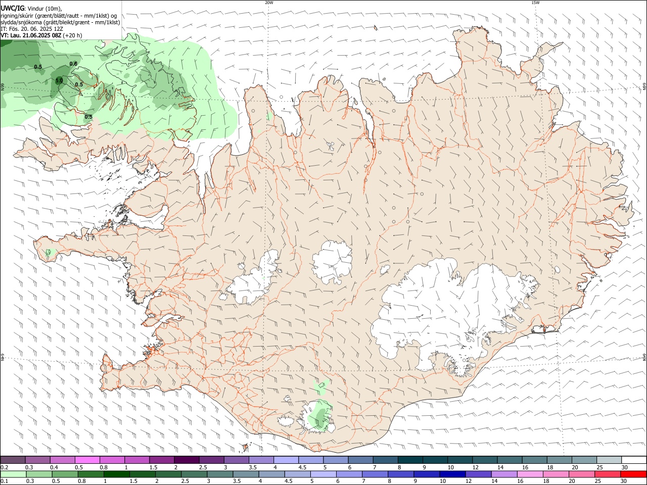The width and height of the screenshot is (647, 485).
Task: Click the violet swatch labeled 3 in upper legend
Action: [236, 460]
